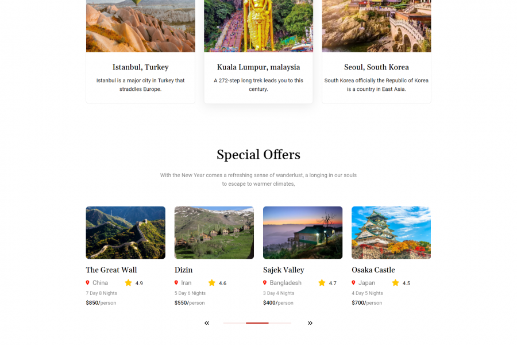The height and width of the screenshot is (345, 517).
Task: Select the Osaka Castle photo thumbnail
Action: point(391,232)
